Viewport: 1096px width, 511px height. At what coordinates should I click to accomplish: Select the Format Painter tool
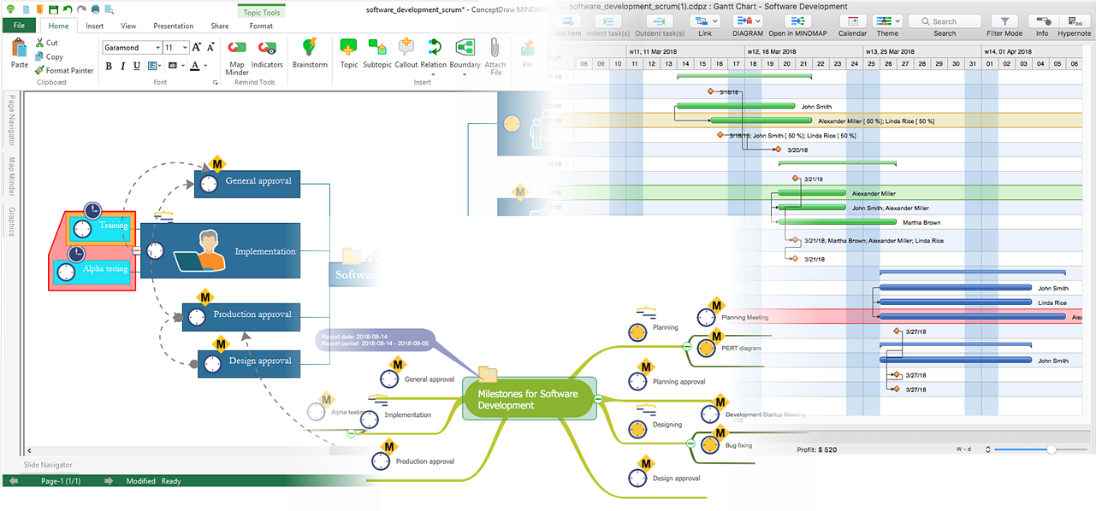tap(64, 71)
